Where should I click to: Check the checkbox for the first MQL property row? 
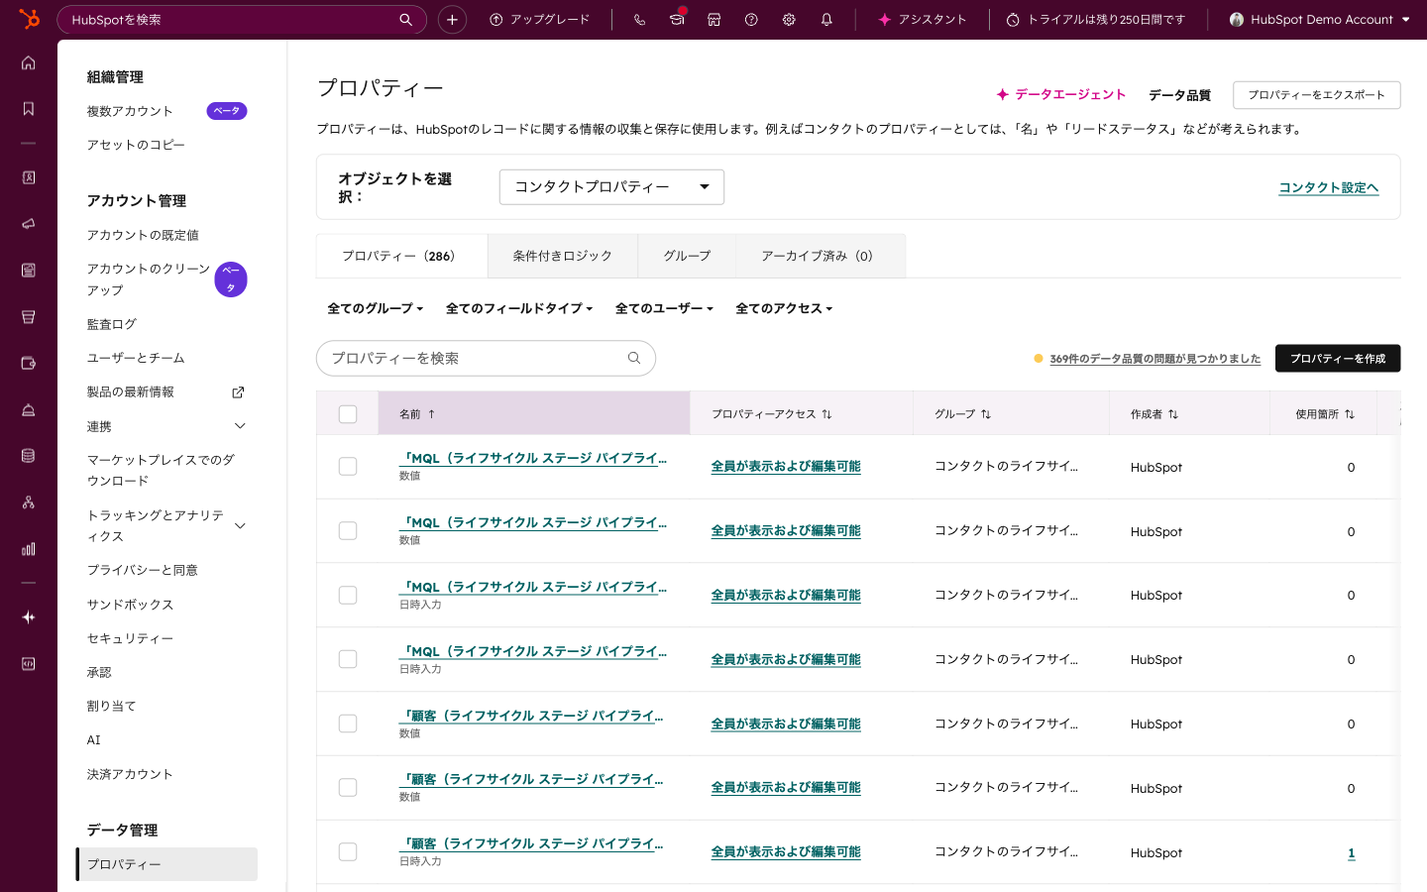coord(348,466)
